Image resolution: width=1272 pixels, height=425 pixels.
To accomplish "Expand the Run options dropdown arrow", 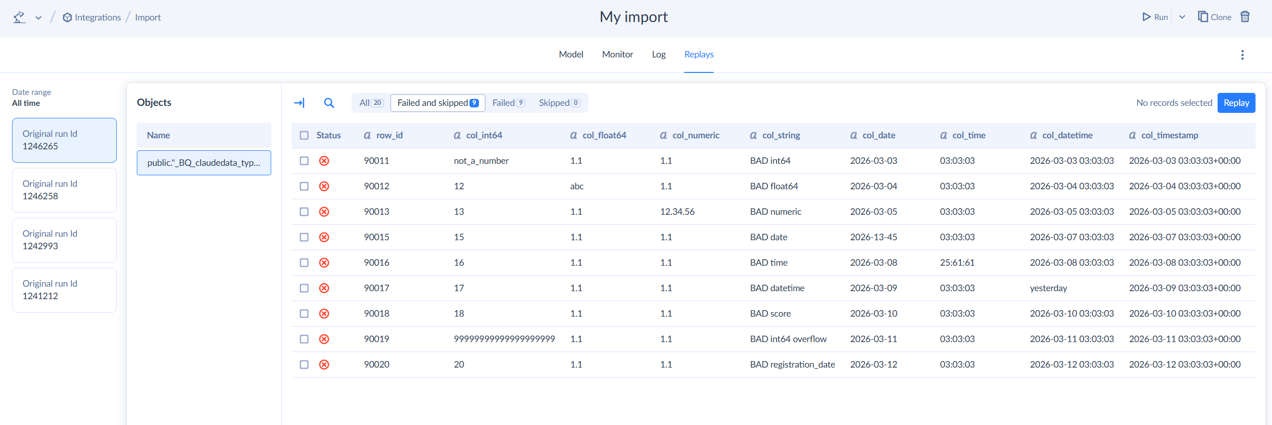I will pyautogui.click(x=1182, y=17).
